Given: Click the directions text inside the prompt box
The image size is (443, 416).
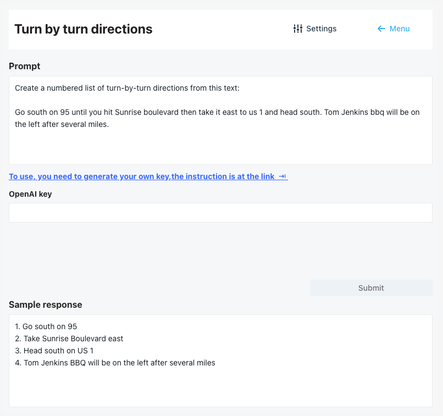Looking at the screenshot, I should (x=217, y=118).
